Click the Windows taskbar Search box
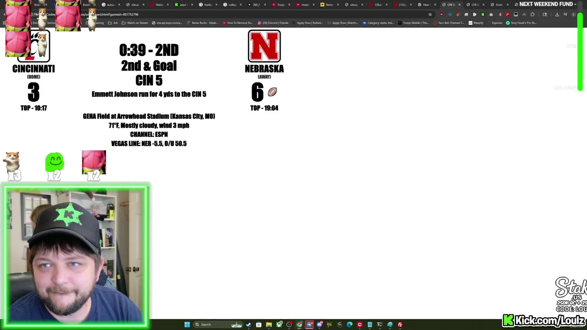The height and width of the screenshot is (330, 587). coord(218,324)
